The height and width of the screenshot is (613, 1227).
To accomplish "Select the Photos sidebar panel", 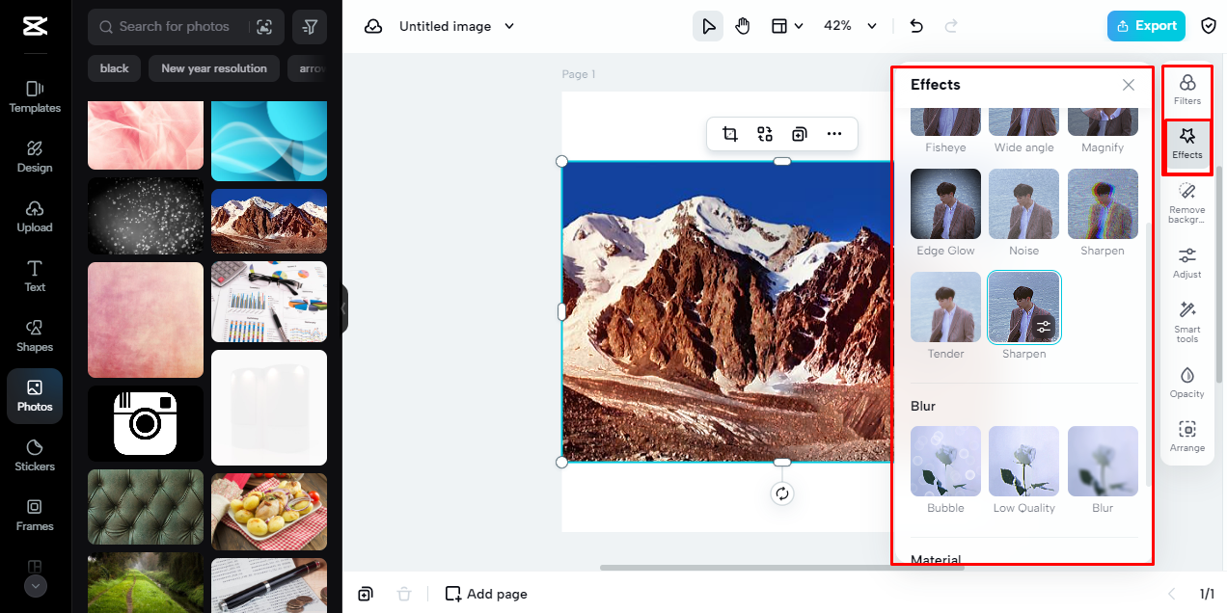I will [x=35, y=396].
